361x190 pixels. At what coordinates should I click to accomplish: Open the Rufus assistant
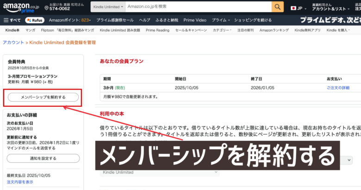point(35,20)
